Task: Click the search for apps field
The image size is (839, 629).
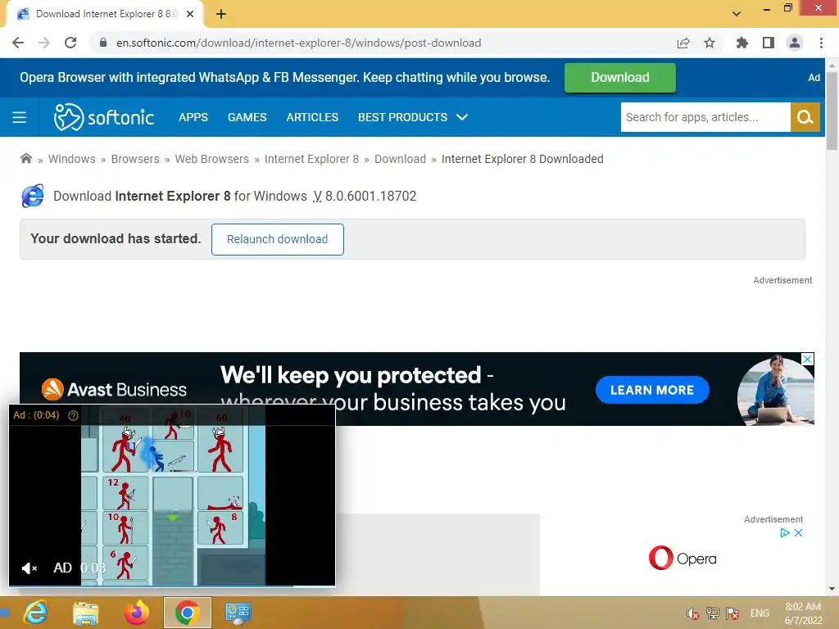Action: coord(705,117)
